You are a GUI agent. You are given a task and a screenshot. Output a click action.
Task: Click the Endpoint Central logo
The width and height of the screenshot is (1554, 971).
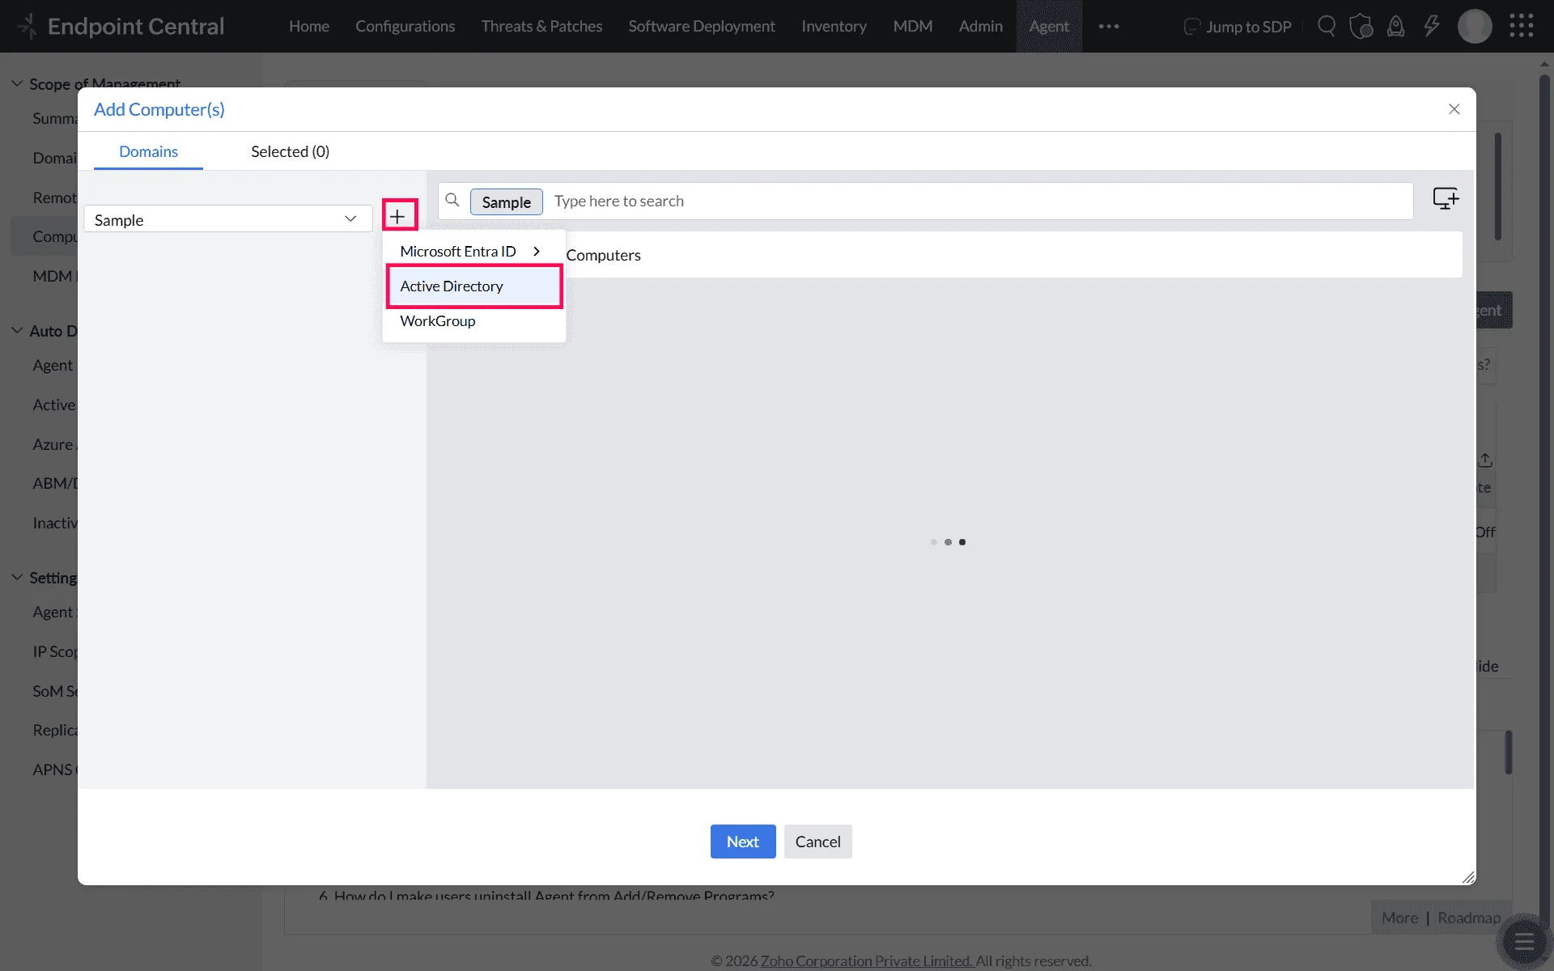(x=121, y=26)
